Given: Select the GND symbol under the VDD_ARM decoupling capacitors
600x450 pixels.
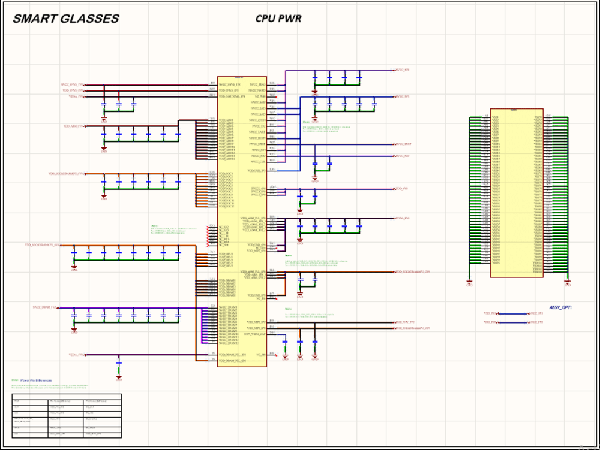Looking at the screenshot, I should pyautogui.click(x=104, y=151).
